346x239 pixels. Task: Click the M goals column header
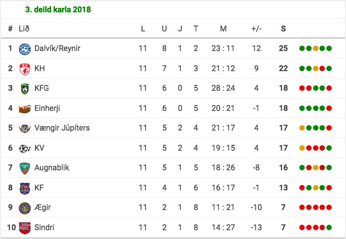(x=223, y=28)
